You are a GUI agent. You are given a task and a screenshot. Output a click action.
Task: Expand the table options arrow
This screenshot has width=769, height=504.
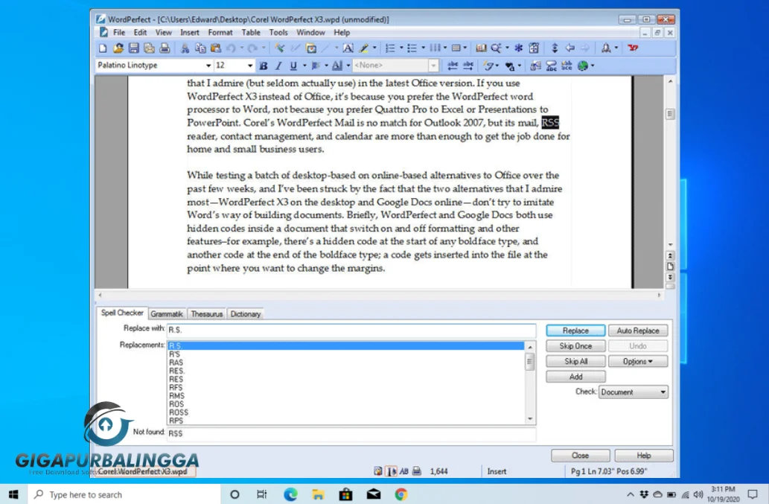pos(465,48)
